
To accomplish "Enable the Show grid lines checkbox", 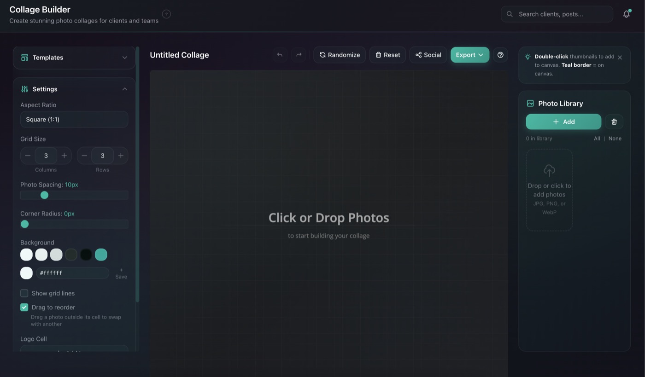I will tap(24, 293).
